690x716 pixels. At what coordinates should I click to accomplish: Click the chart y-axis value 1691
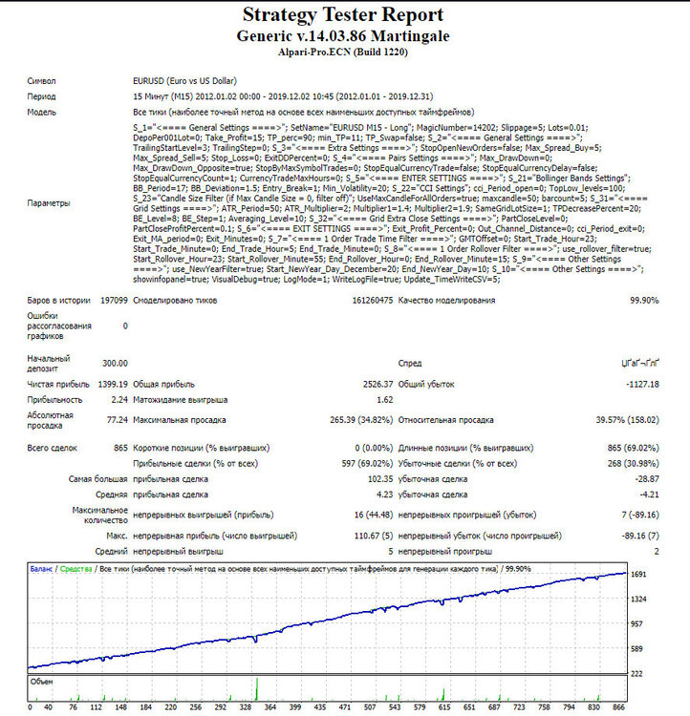[638, 575]
